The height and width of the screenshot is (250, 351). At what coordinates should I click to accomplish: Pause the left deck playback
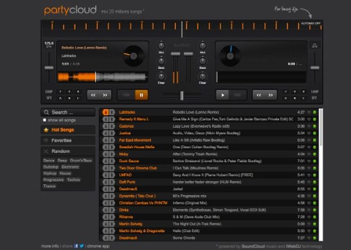(x=141, y=95)
